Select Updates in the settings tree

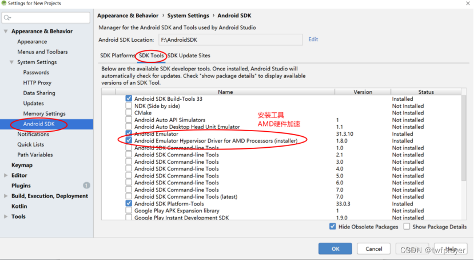click(33, 103)
